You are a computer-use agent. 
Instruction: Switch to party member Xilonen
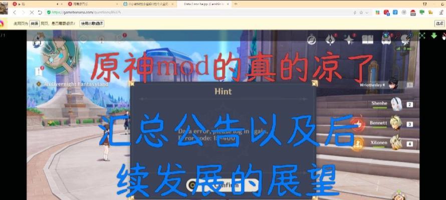point(392,143)
